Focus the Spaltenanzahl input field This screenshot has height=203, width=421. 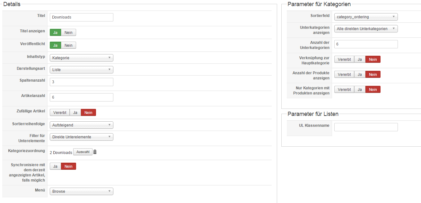pos(82,82)
